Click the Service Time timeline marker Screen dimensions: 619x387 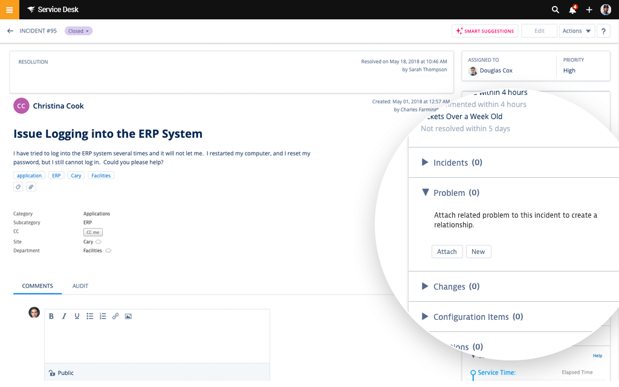tap(473, 372)
